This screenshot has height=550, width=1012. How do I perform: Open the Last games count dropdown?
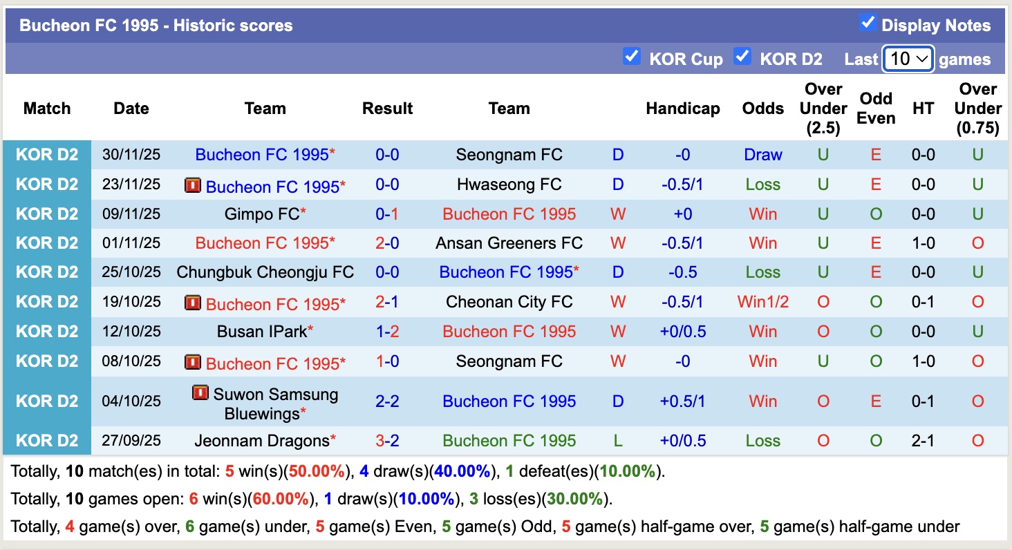click(x=908, y=59)
